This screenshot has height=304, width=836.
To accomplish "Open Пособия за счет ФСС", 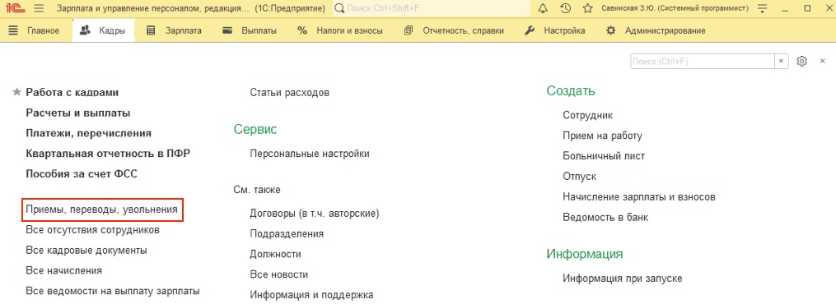I will point(82,174).
